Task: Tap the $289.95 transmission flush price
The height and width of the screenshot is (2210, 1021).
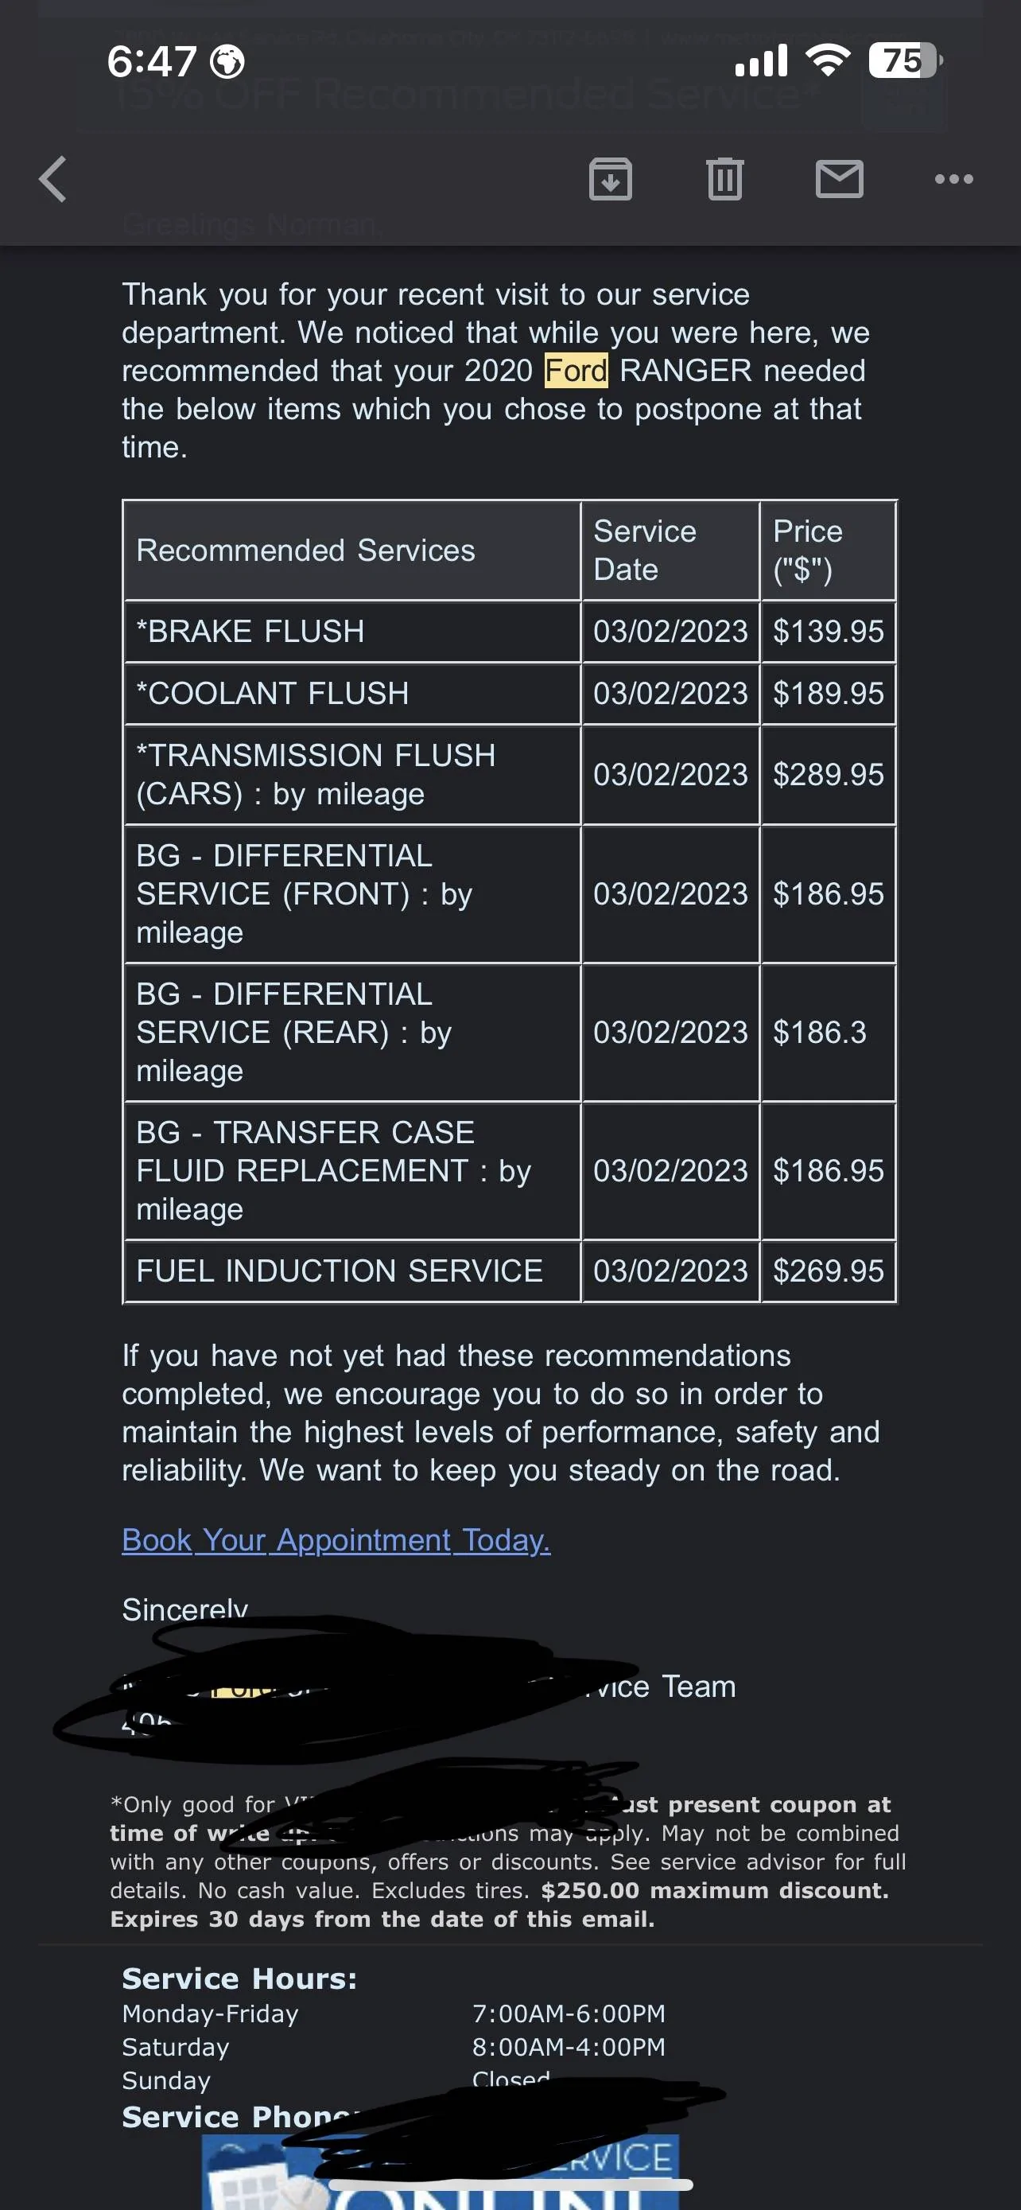Action: tap(828, 775)
